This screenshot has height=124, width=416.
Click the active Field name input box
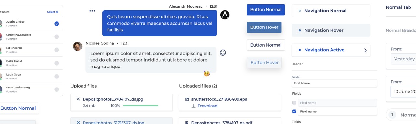337,111
